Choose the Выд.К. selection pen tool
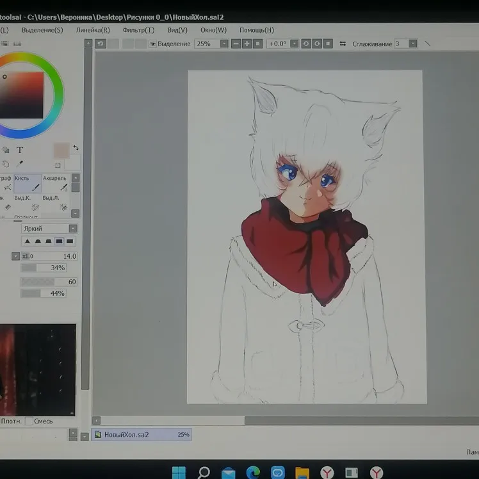Screen dimensions: 479x479 pyautogui.click(x=28, y=203)
